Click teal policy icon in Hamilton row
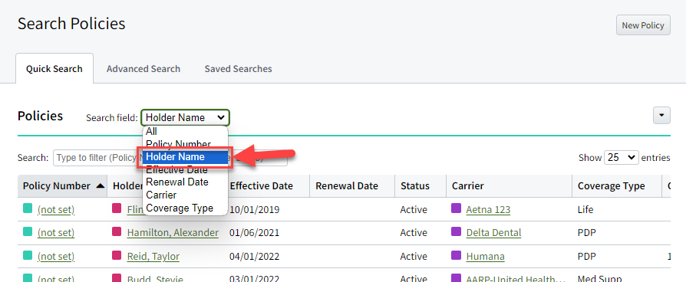686x282 pixels. [28, 231]
